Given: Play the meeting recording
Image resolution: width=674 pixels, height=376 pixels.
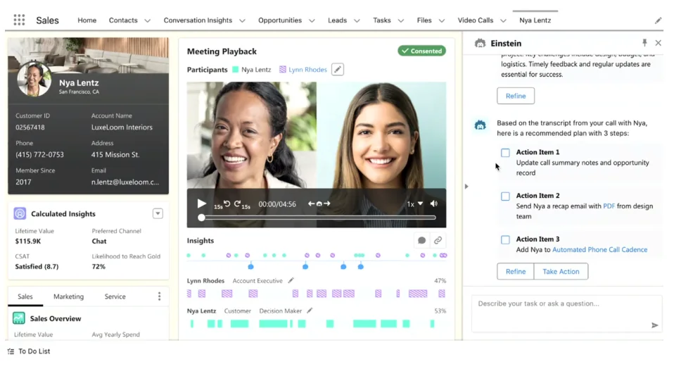Looking at the screenshot, I should [x=201, y=203].
